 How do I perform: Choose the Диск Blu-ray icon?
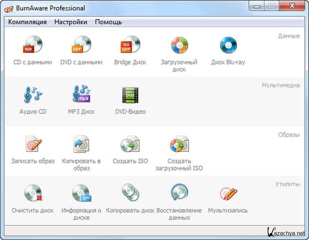point(228,46)
